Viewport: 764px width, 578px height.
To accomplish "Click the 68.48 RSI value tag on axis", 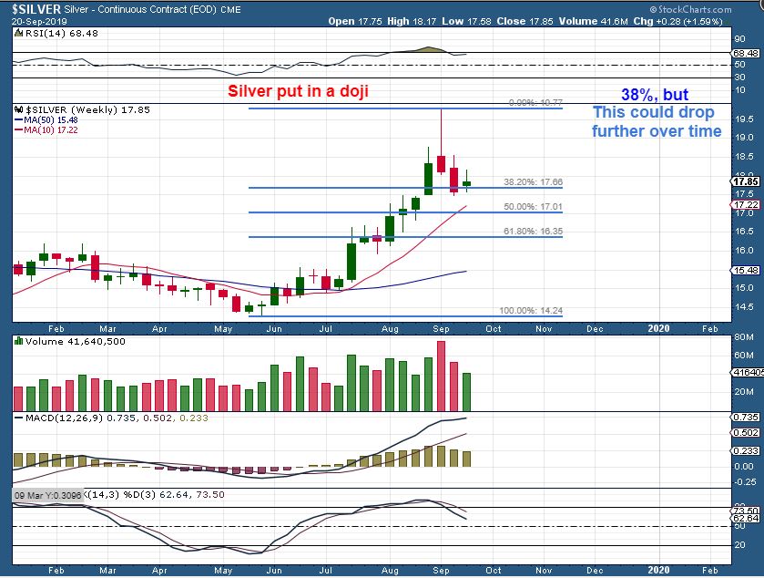I will coord(746,53).
